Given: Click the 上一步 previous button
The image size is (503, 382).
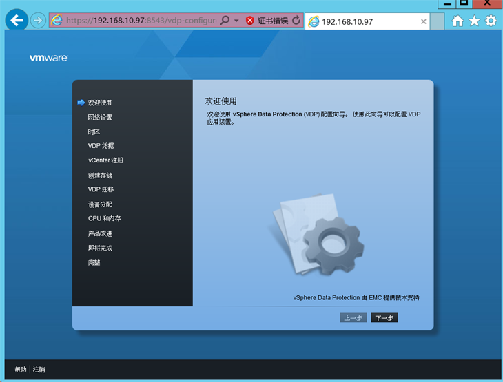Looking at the screenshot, I should point(353,318).
